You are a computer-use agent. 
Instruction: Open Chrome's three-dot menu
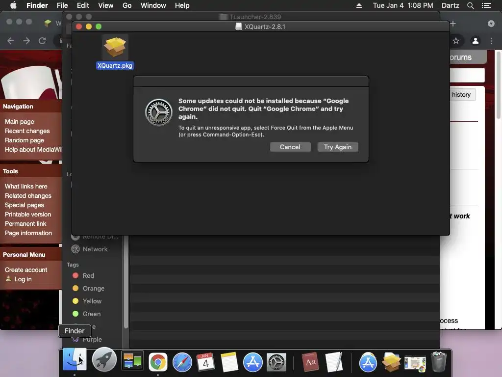[x=491, y=41]
